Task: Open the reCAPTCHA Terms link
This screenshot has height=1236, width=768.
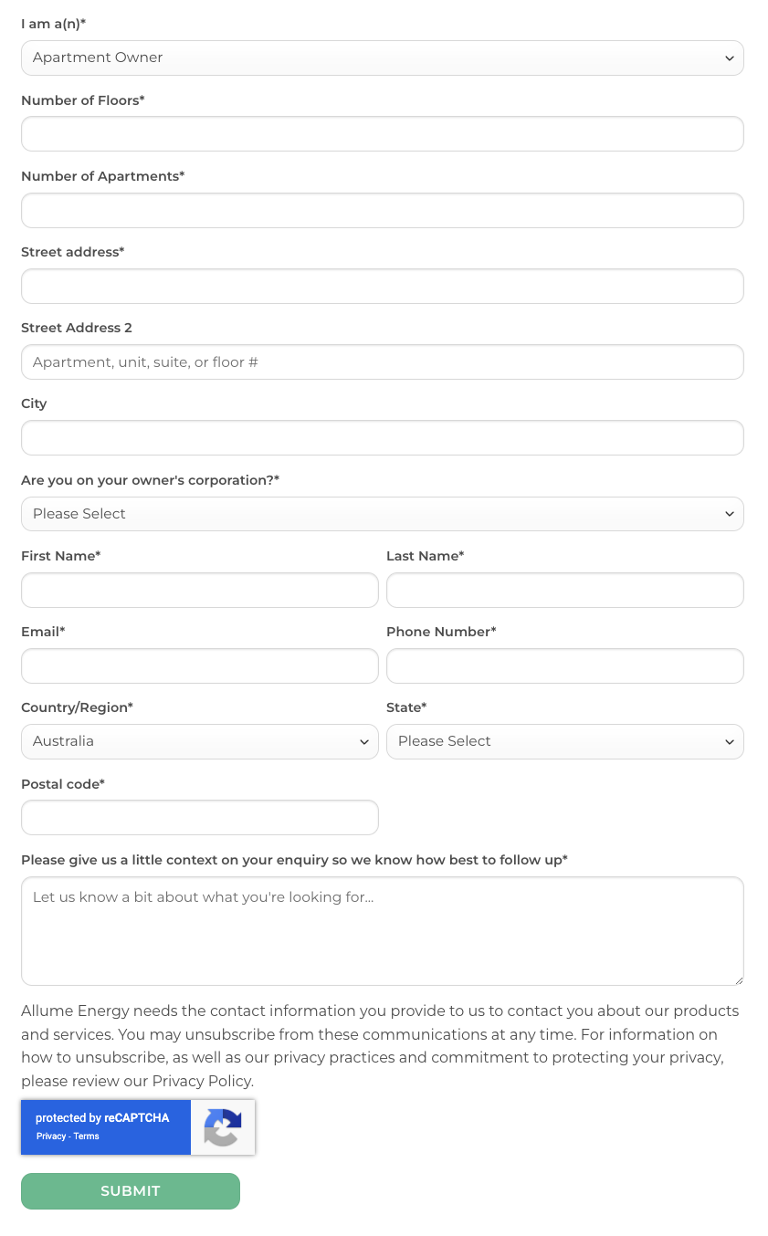Action: [87, 1136]
